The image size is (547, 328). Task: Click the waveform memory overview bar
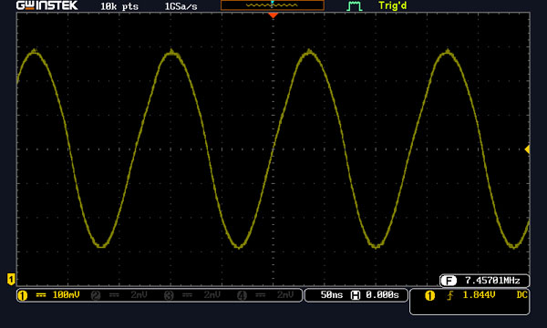273,5
